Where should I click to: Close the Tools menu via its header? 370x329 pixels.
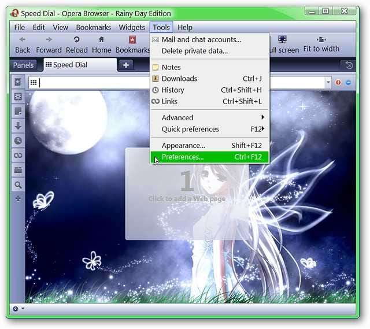point(161,27)
